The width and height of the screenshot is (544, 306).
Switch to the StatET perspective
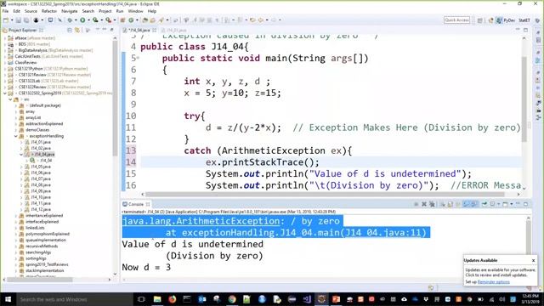click(x=524, y=20)
